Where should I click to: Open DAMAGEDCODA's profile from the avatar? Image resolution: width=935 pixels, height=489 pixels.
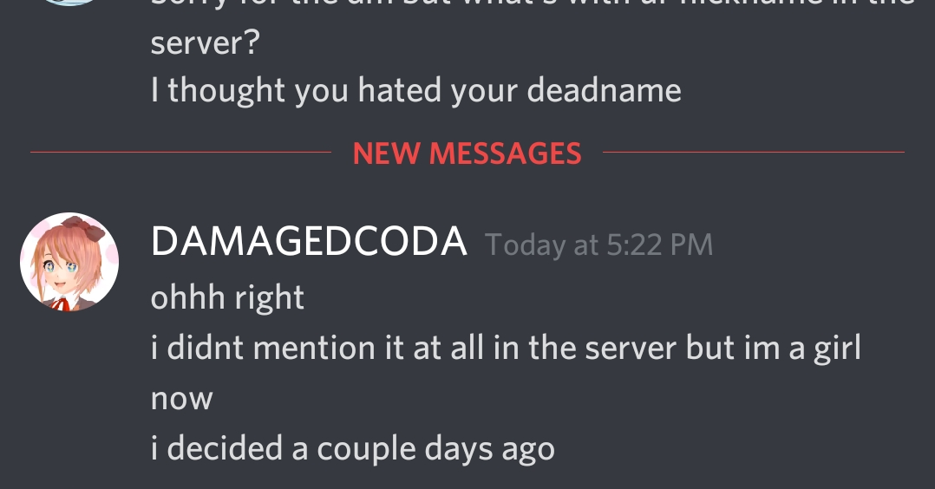tap(69, 261)
